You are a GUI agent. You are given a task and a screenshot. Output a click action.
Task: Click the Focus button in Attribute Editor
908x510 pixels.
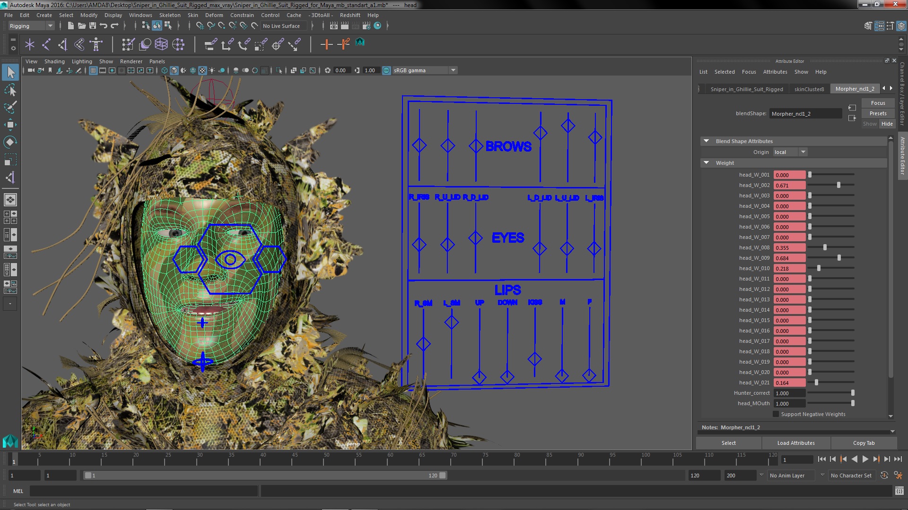click(x=878, y=103)
